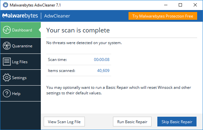Close the AdwCleaner window
This screenshot has height=130, width=203.
[195, 5]
